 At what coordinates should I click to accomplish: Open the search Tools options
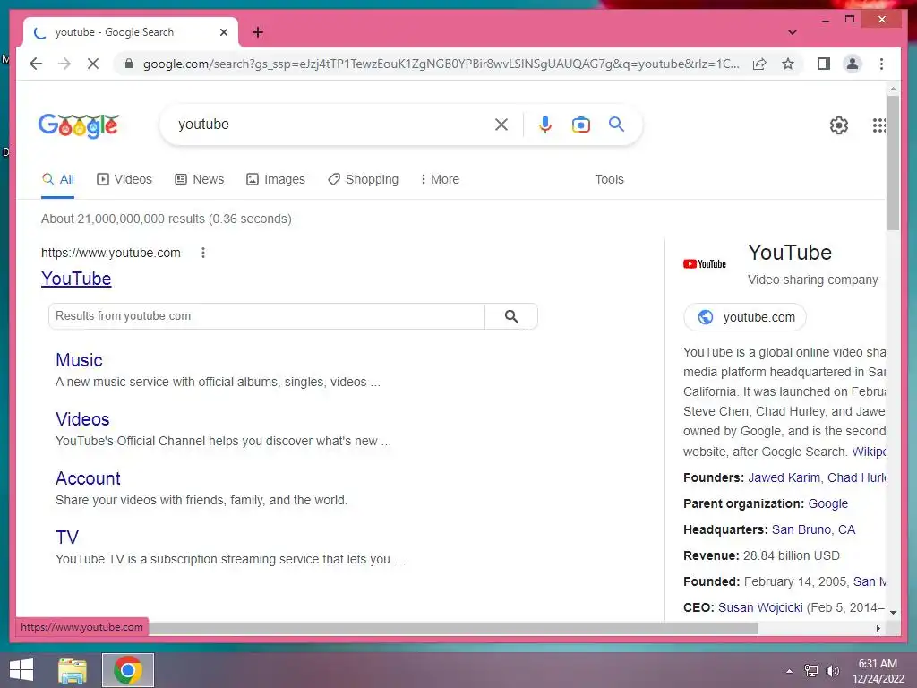(609, 179)
